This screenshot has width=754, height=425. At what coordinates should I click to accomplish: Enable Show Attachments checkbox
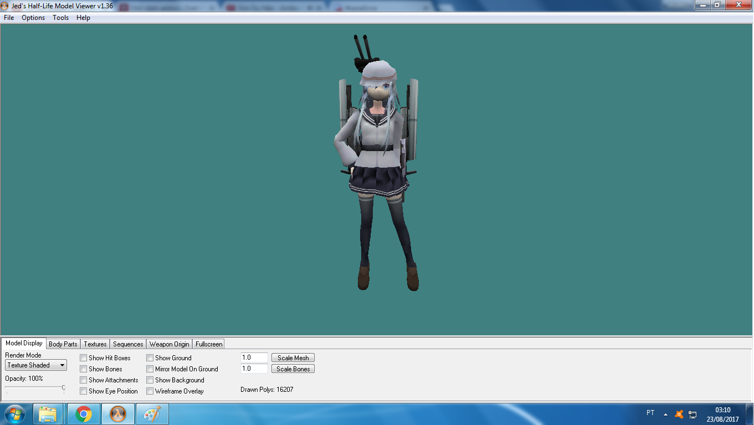pos(84,380)
